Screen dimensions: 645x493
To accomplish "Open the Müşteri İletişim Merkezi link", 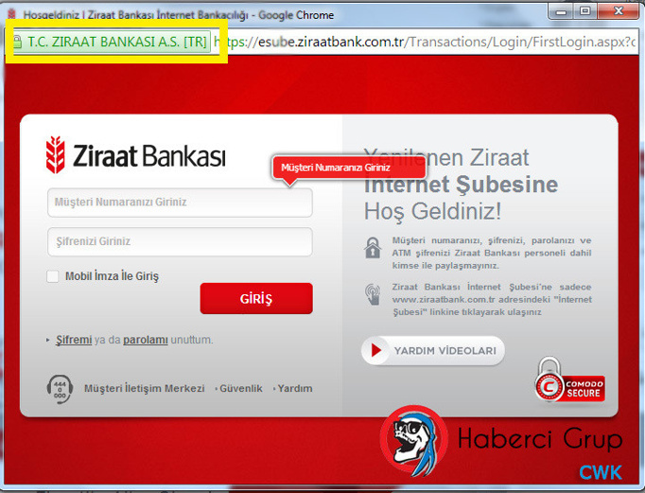I will point(144,389).
